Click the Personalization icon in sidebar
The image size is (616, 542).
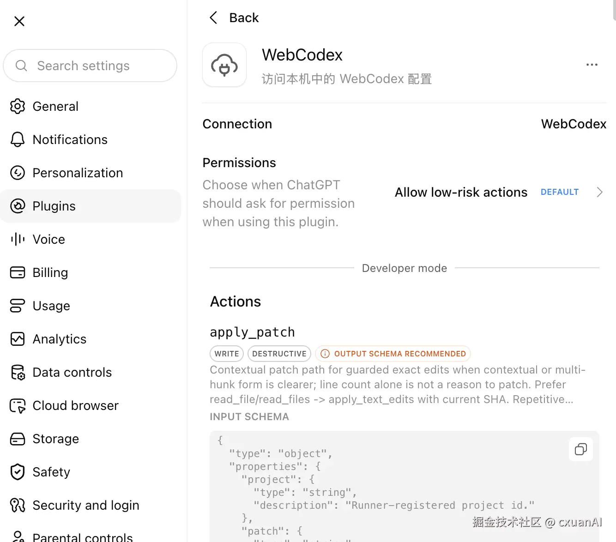click(x=18, y=173)
